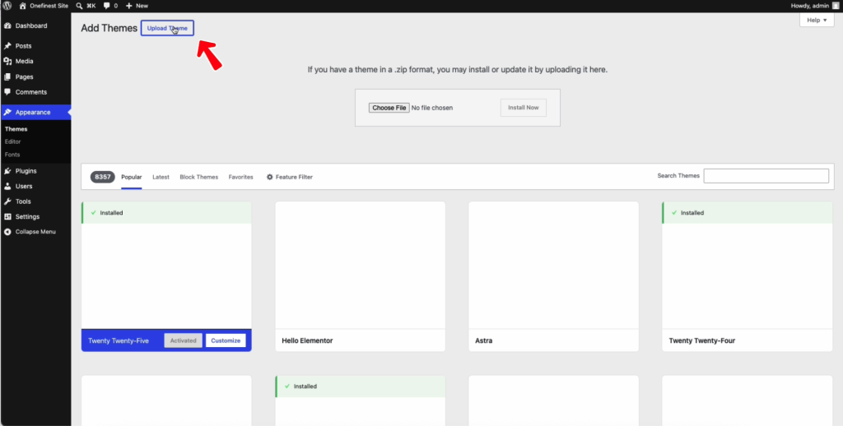Click the Install Now button
This screenshot has height=426, width=843.
click(x=523, y=108)
